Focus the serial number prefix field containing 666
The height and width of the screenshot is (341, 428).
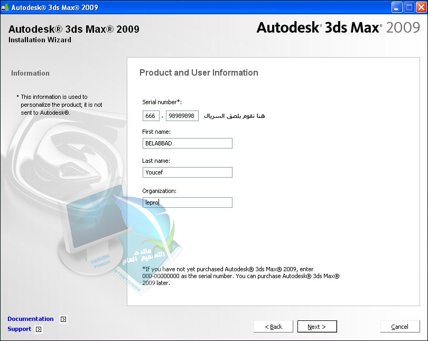click(151, 116)
